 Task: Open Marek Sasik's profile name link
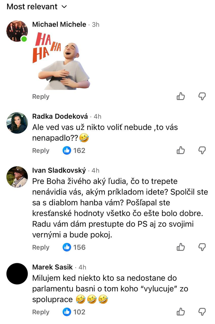(53, 267)
